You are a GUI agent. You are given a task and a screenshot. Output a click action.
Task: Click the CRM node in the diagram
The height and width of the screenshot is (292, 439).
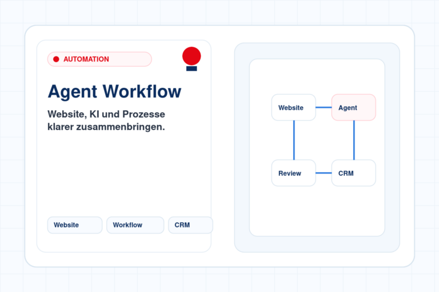[x=354, y=173]
